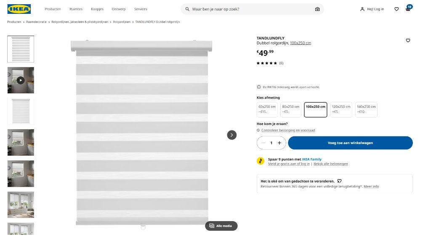The image size is (431, 245).
Task: Select sixth living room thumbnail
Action: [21, 205]
